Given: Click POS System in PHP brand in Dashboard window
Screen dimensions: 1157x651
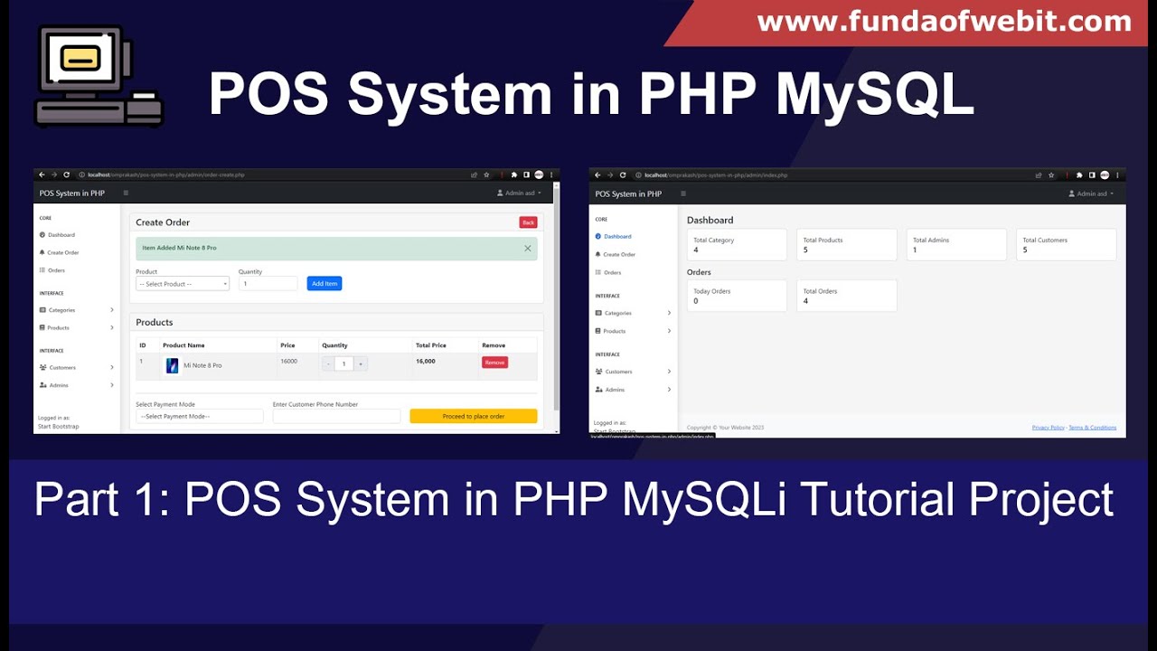Looking at the screenshot, I should point(628,193).
